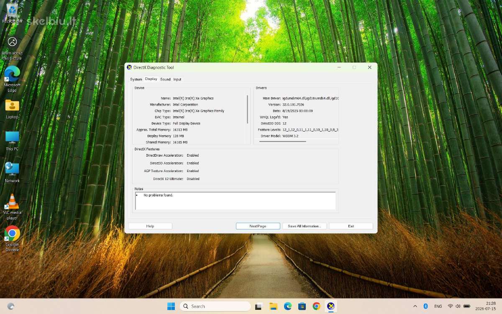This screenshot has width=502, height=314.
Task: Click the DAC Type 'Internal' value
Action: 179,117
